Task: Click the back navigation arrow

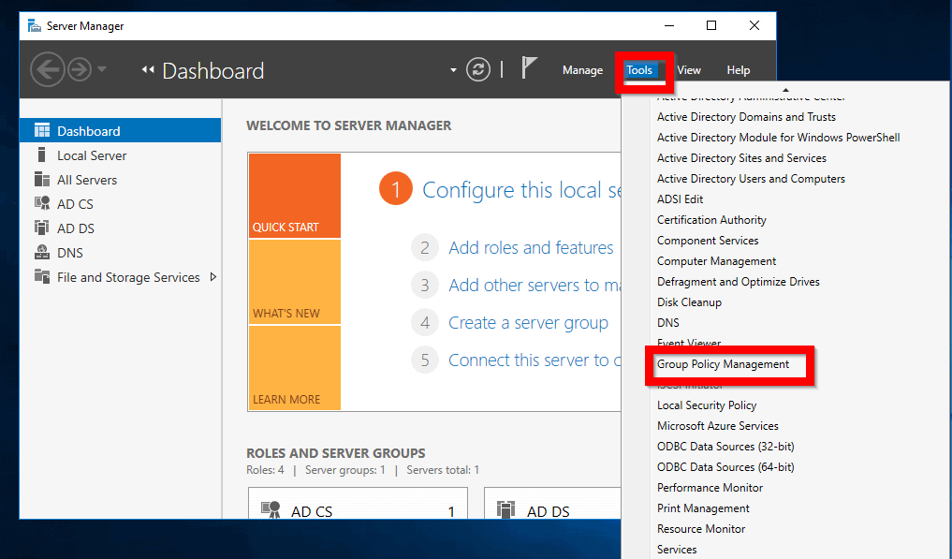Action: [48, 70]
